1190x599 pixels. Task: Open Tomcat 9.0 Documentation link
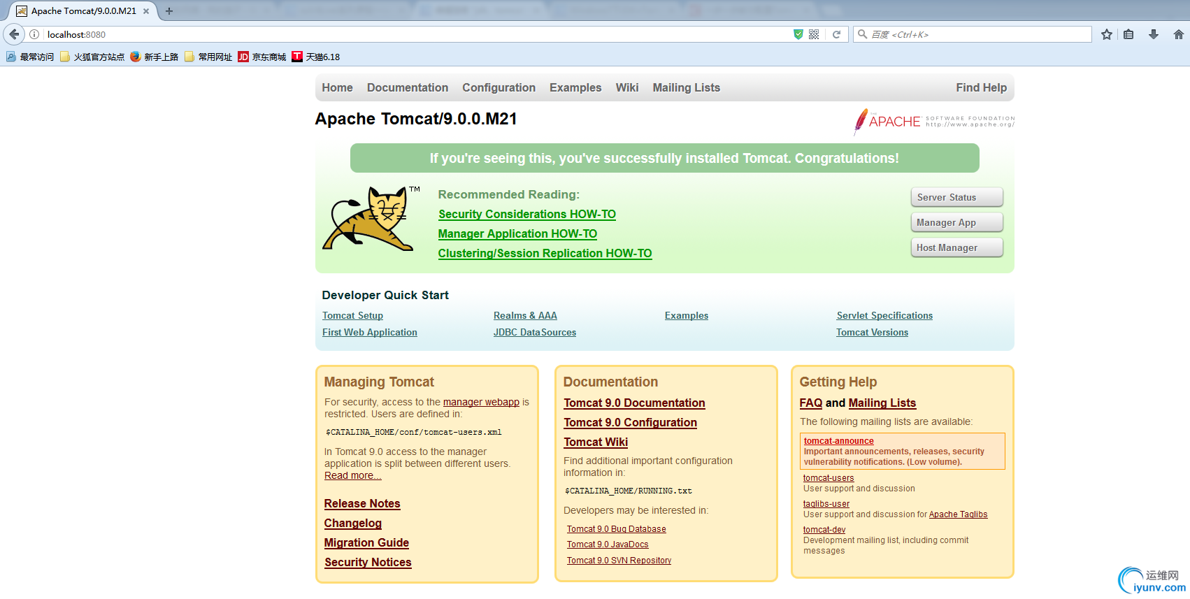point(634,403)
